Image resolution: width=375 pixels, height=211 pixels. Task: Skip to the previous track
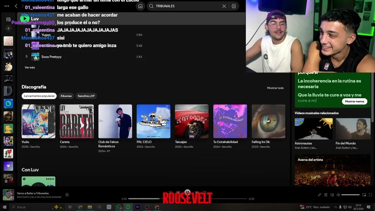[x=178, y=193]
